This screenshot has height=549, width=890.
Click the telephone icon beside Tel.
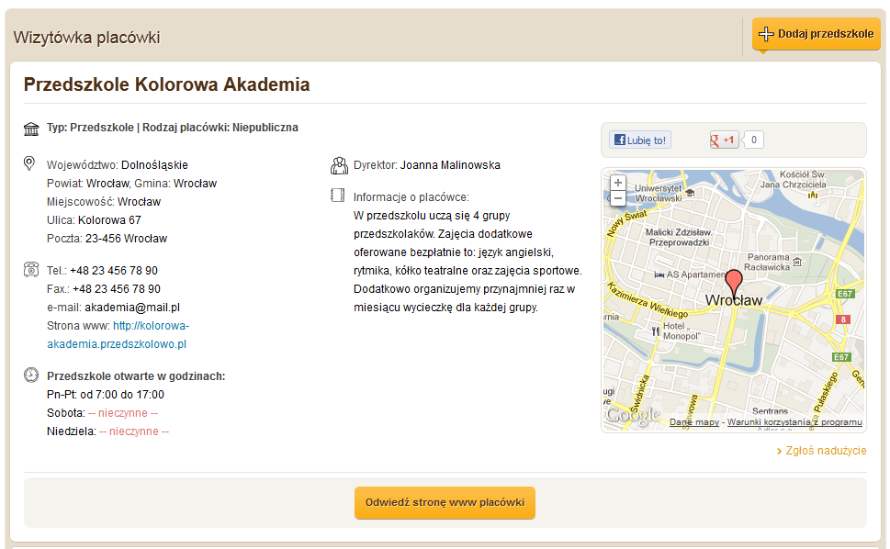pos(31,269)
